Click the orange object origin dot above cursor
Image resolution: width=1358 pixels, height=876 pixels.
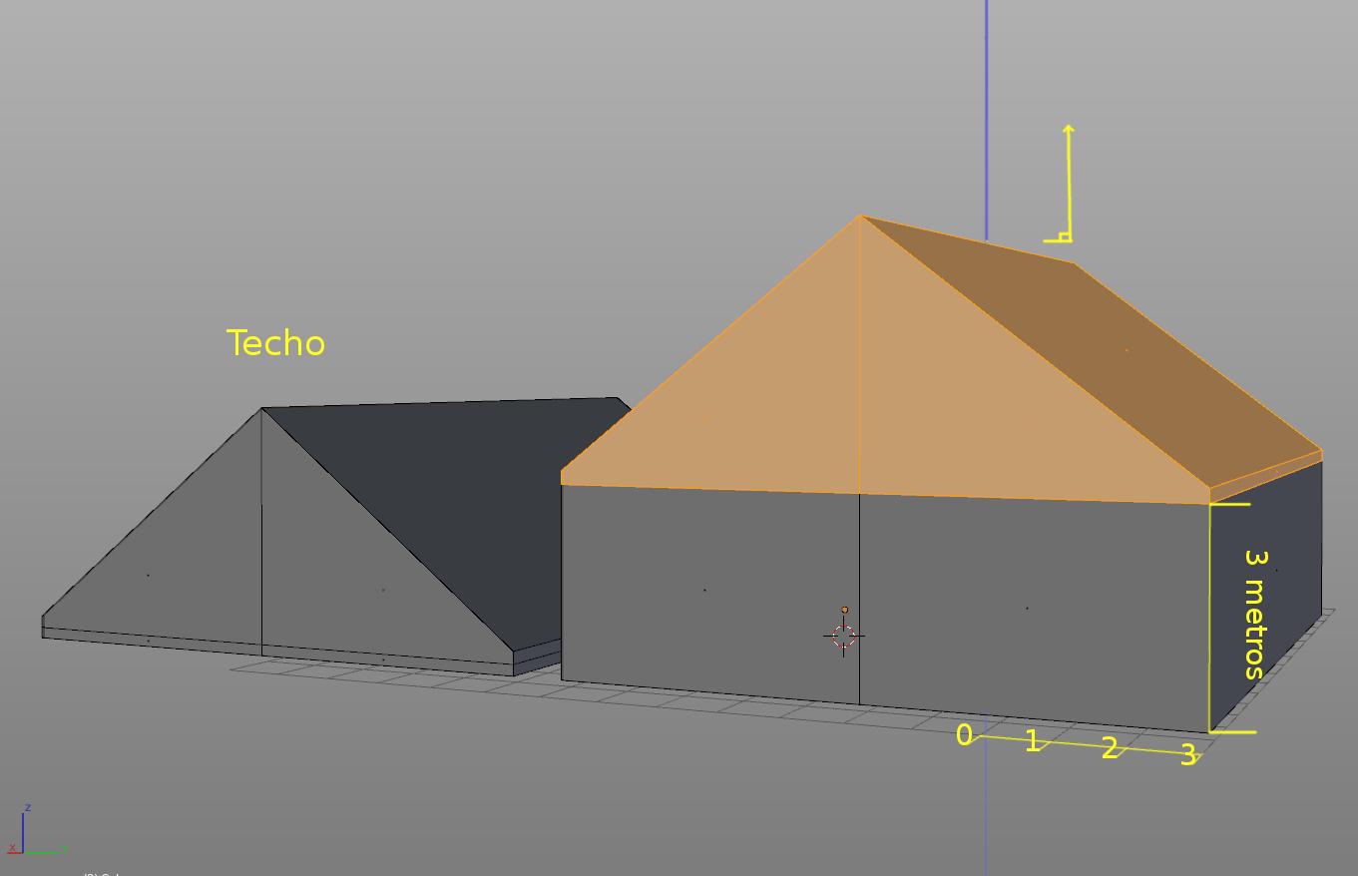click(x=844, y=610)
